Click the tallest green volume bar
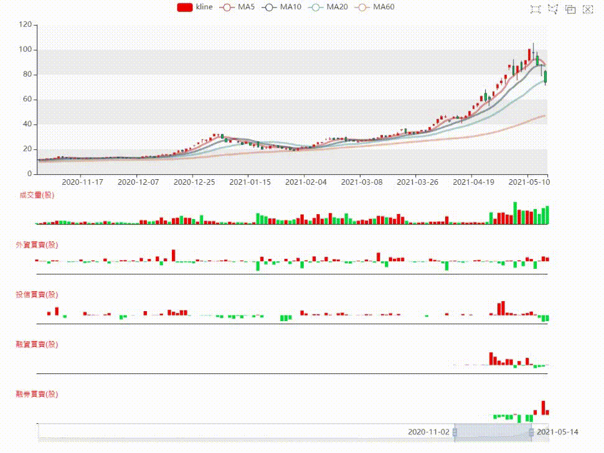Image resolution: width=604 pixels, height=453 pixels. point(515,213)
